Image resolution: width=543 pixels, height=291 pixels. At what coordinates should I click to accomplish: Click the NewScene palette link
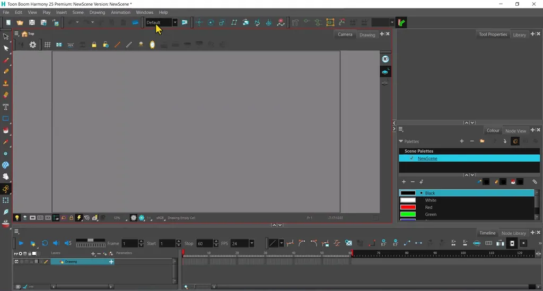[x=427, y=158]
